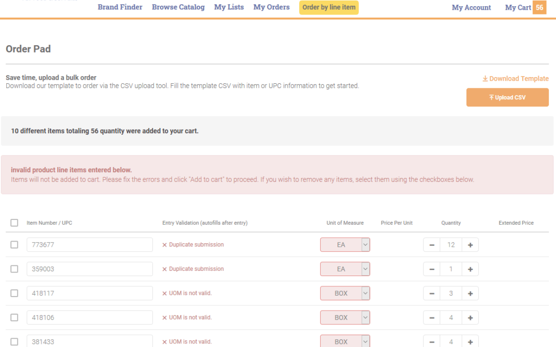This screenshot has height=347, width=556.
Task: Increase quantity for item 418106
Action: (x=470, y=318)
